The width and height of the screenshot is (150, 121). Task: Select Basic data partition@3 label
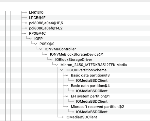click(90, 75)
